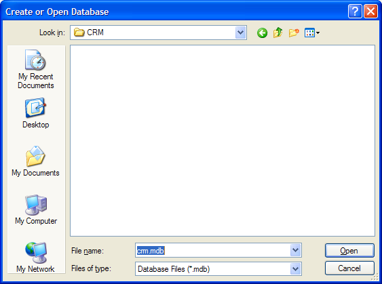The image size is (382, 284).
Task: Expand the File name history dropdown arrow
Action: [296, 250]
